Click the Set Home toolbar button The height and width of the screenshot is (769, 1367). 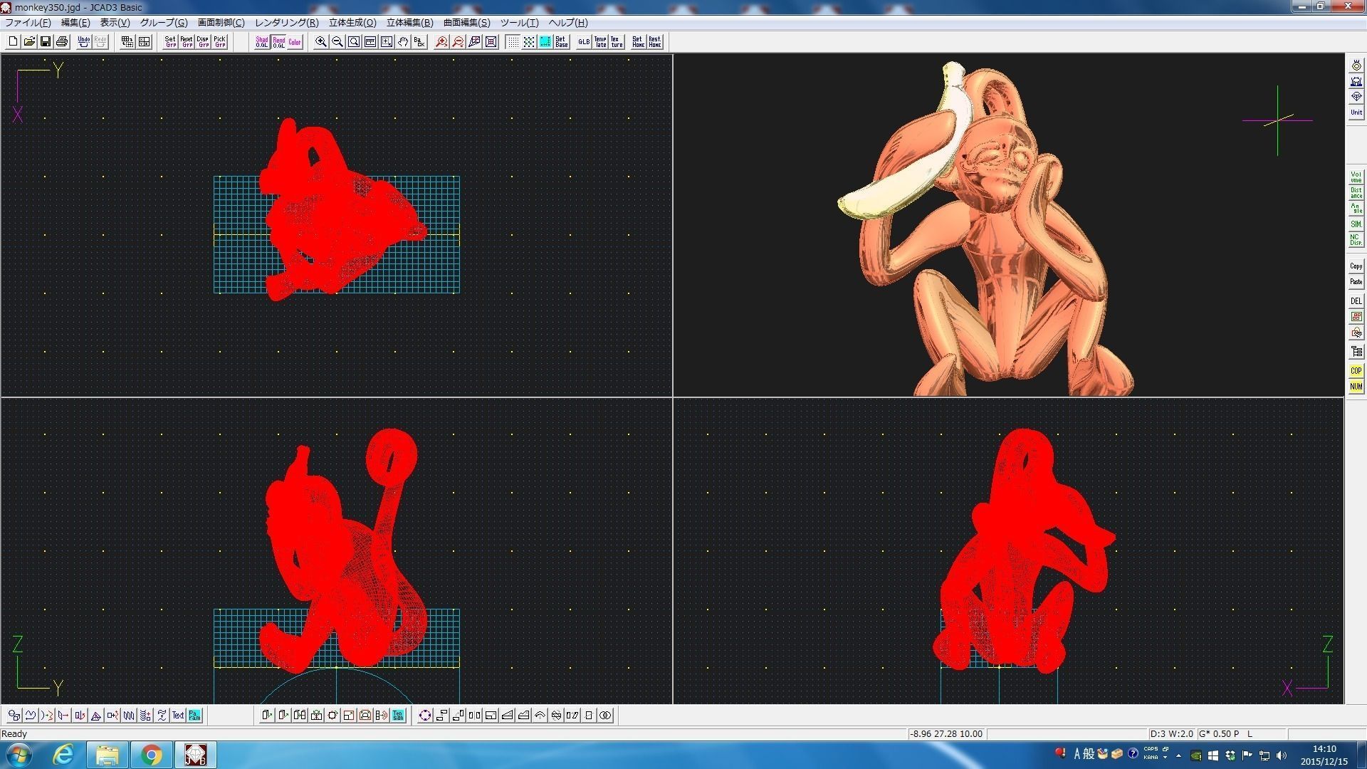click(638, 42)
